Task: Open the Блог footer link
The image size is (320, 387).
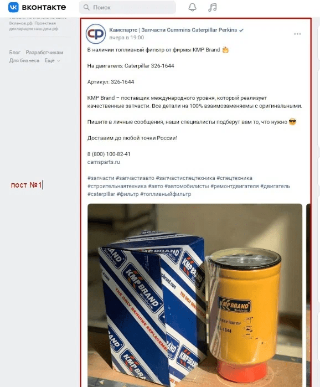Action: 15,53
